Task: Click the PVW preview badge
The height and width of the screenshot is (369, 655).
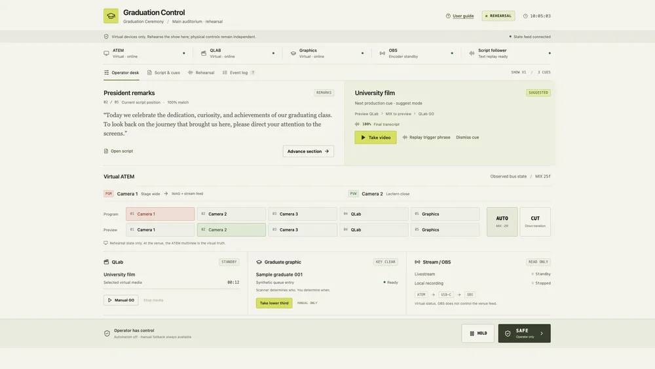Action: (x=354, y=194)
